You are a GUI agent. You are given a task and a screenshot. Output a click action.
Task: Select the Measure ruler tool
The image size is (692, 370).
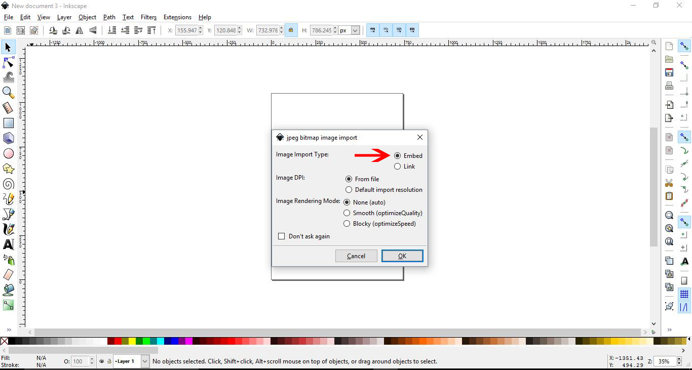pyautogui.click(x=8, y=108)
